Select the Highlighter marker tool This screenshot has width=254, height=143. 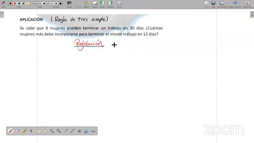25,131
